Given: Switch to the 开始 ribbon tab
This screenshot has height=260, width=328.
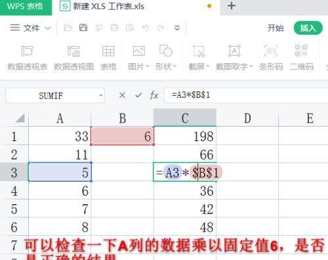Looking at the screenshot, I should point(276,28).
